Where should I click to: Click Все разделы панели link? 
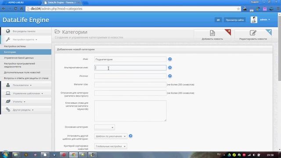(24, 31)
